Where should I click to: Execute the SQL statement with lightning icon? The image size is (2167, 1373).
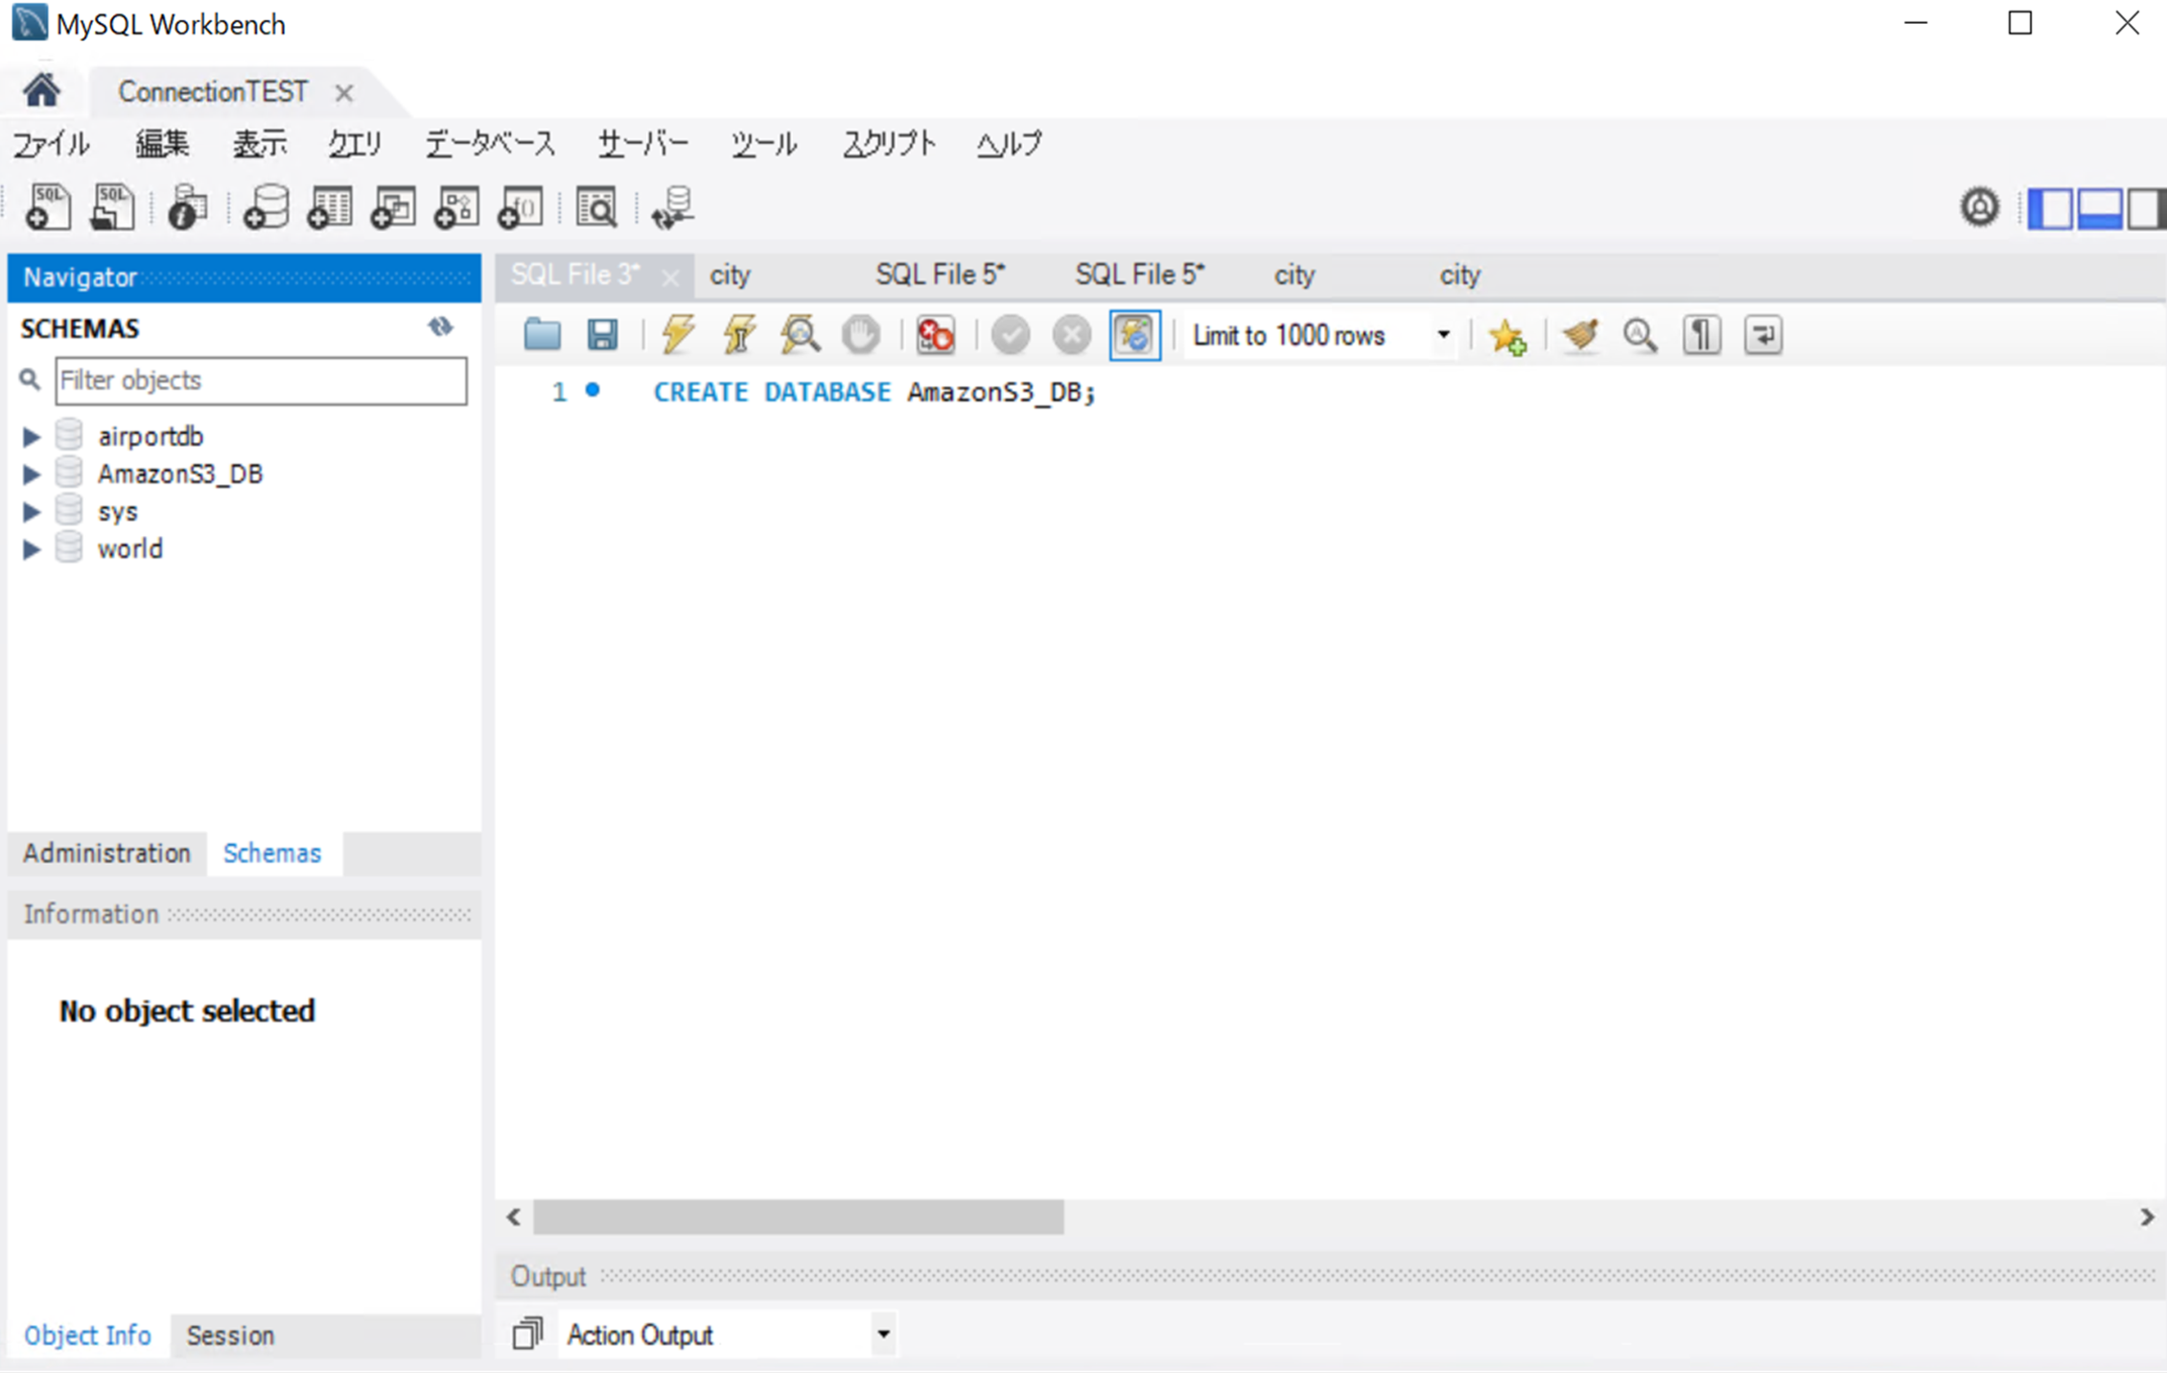pos(678,335)
